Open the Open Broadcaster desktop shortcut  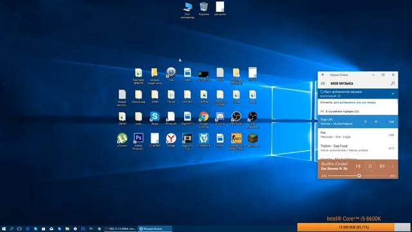252,119
